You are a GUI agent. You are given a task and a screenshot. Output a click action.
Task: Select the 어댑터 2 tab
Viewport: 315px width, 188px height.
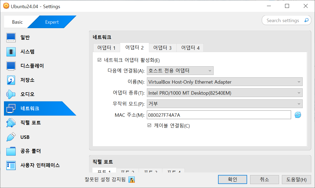point(135,47)
